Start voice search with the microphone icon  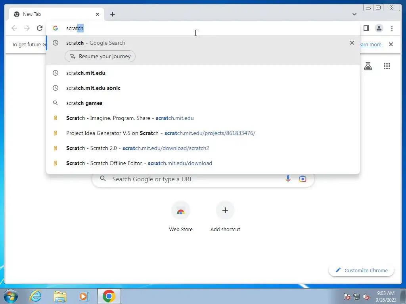coord(288,179)
